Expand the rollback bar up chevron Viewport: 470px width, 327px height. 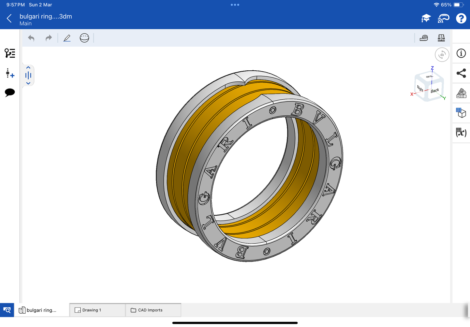28,67
